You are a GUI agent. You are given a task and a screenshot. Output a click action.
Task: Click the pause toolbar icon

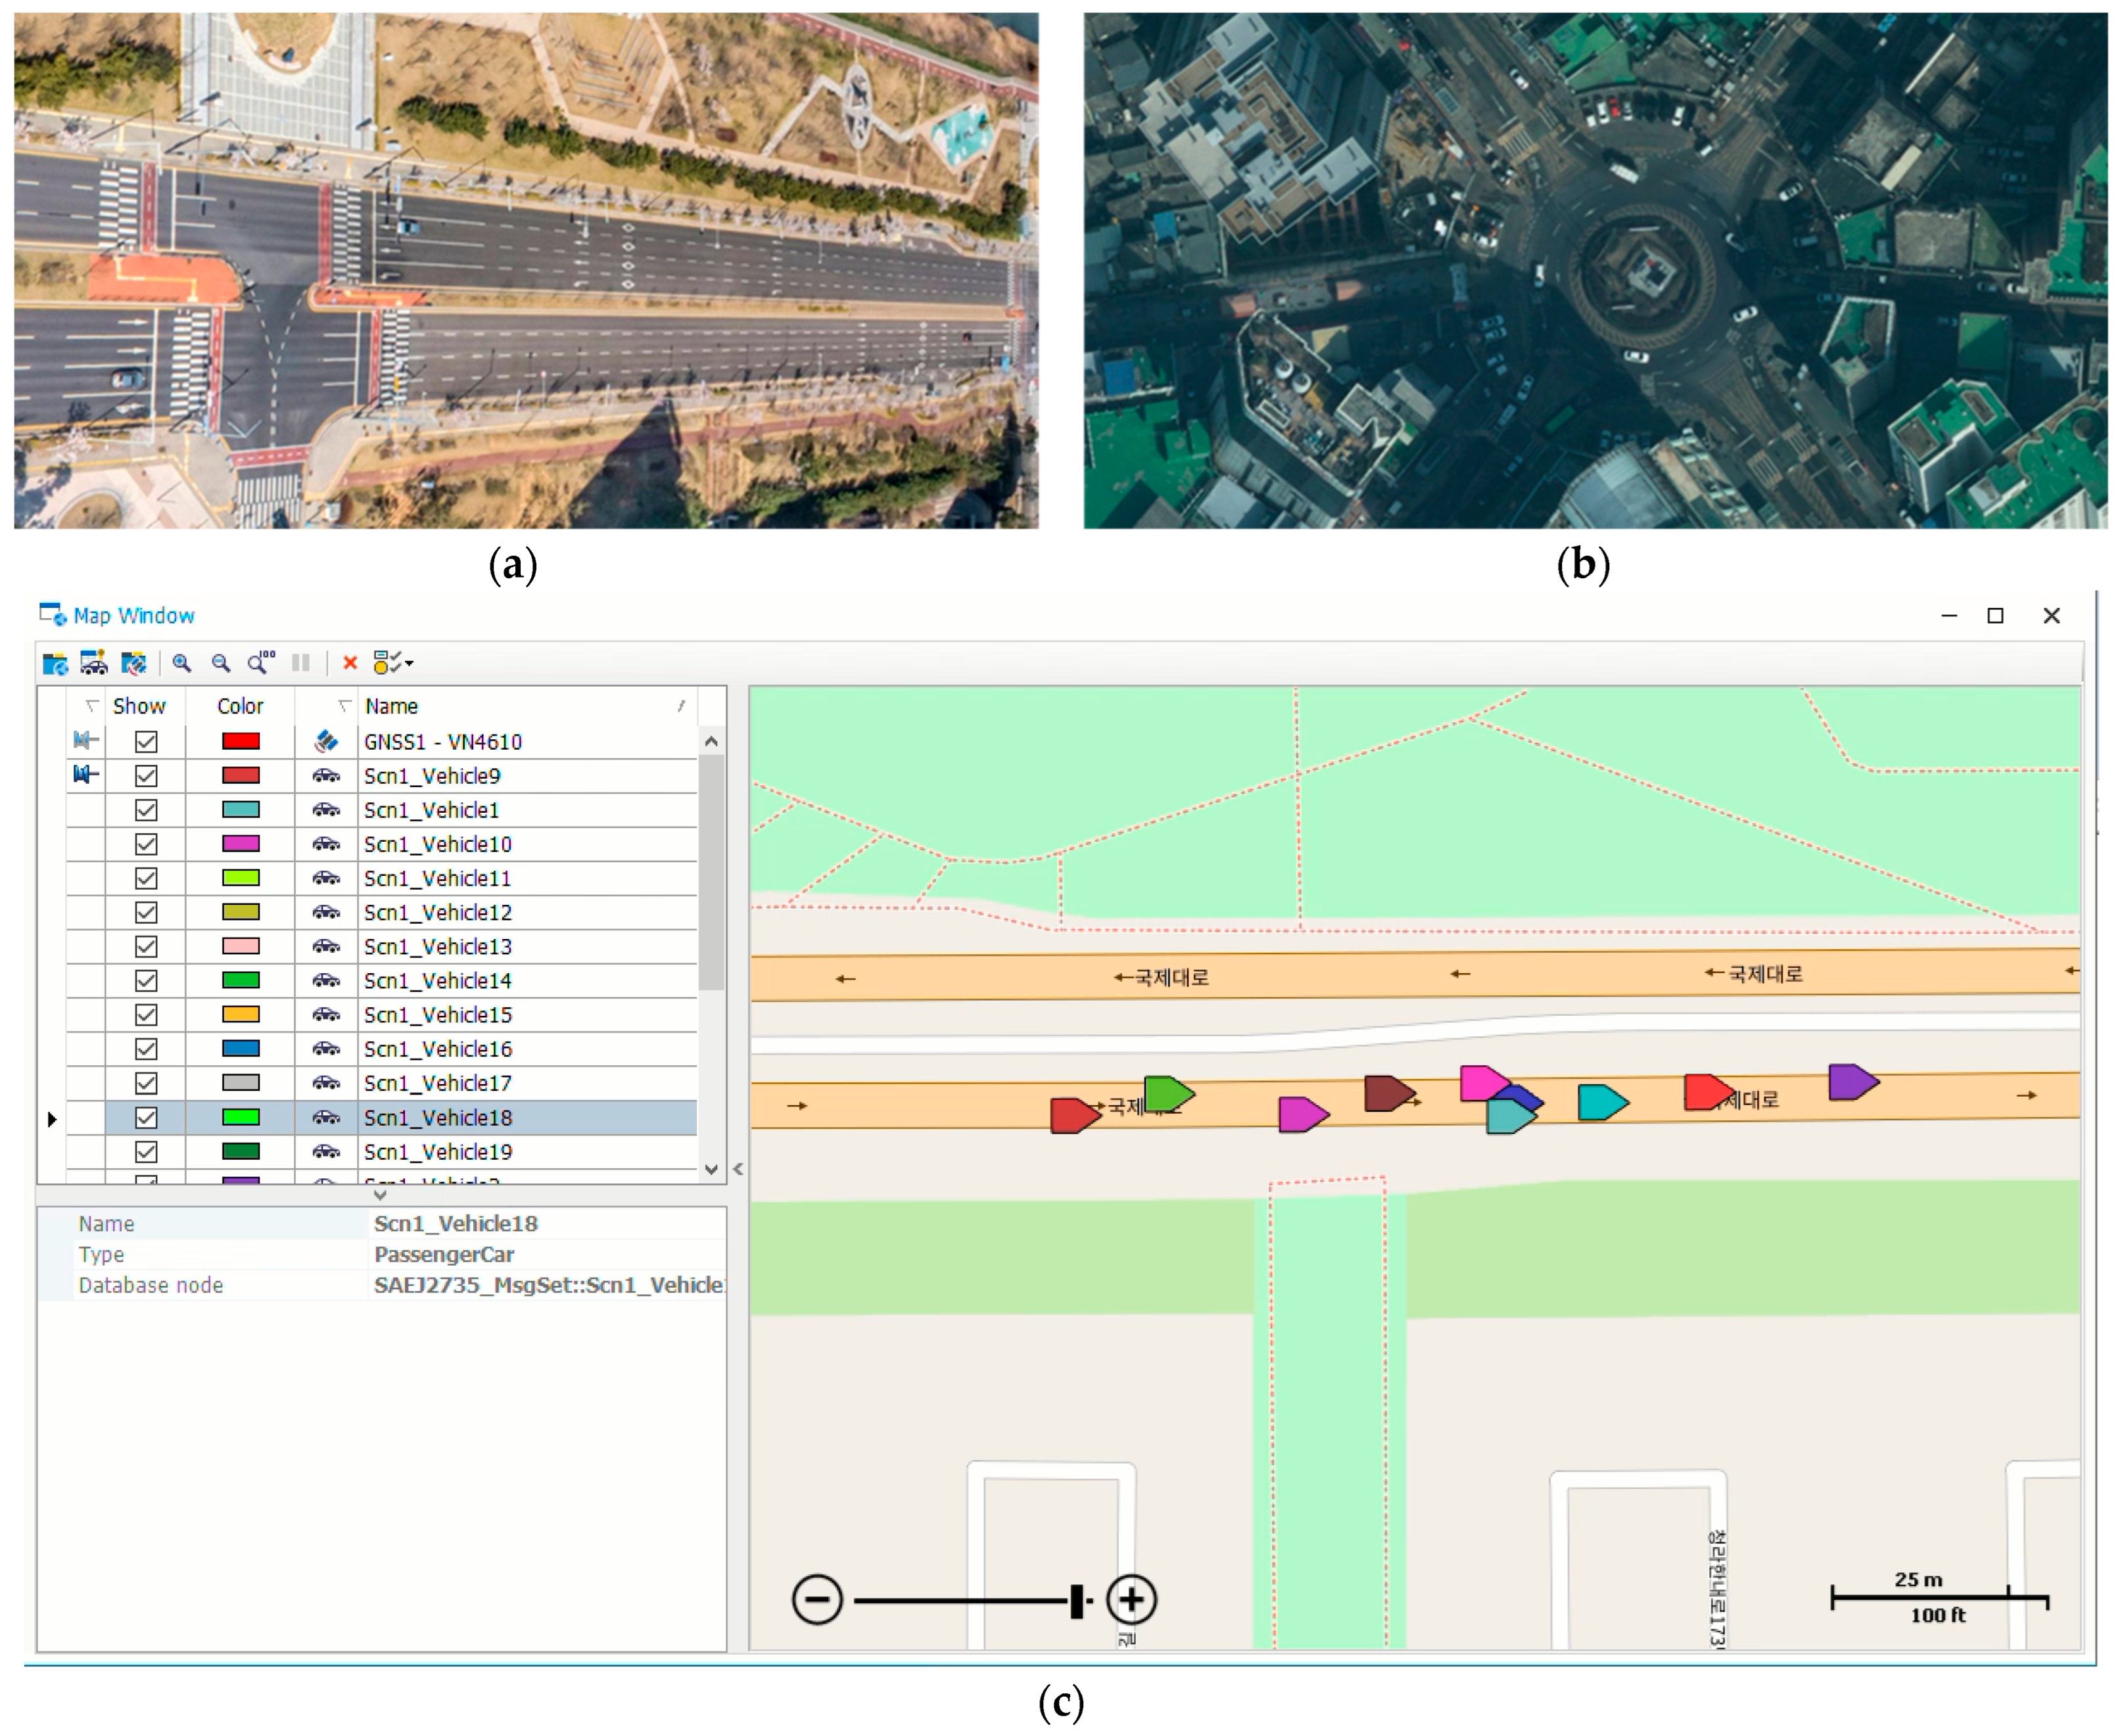pyautogui.click(x=300, y=663)
